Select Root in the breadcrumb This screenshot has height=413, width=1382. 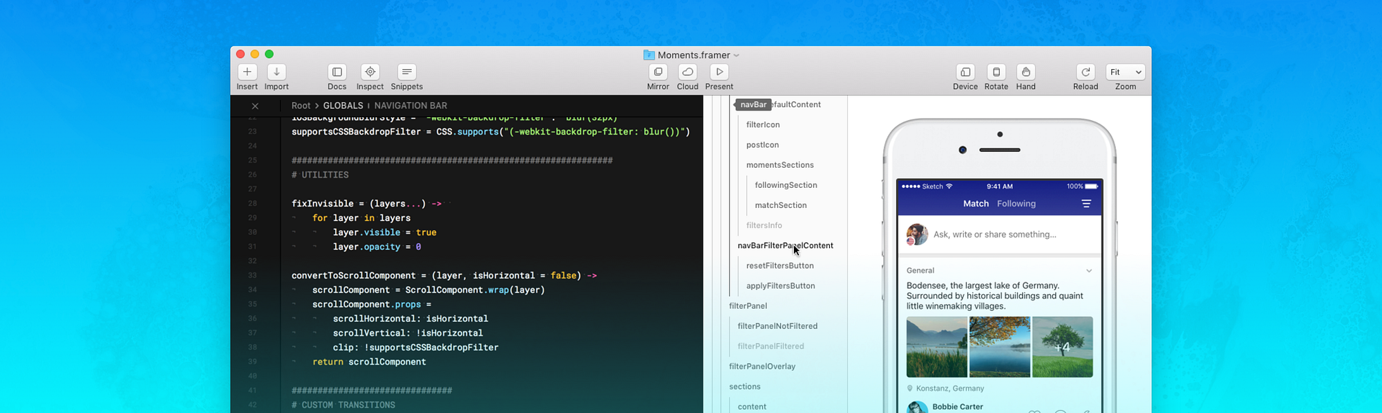[x=301, y=106]
